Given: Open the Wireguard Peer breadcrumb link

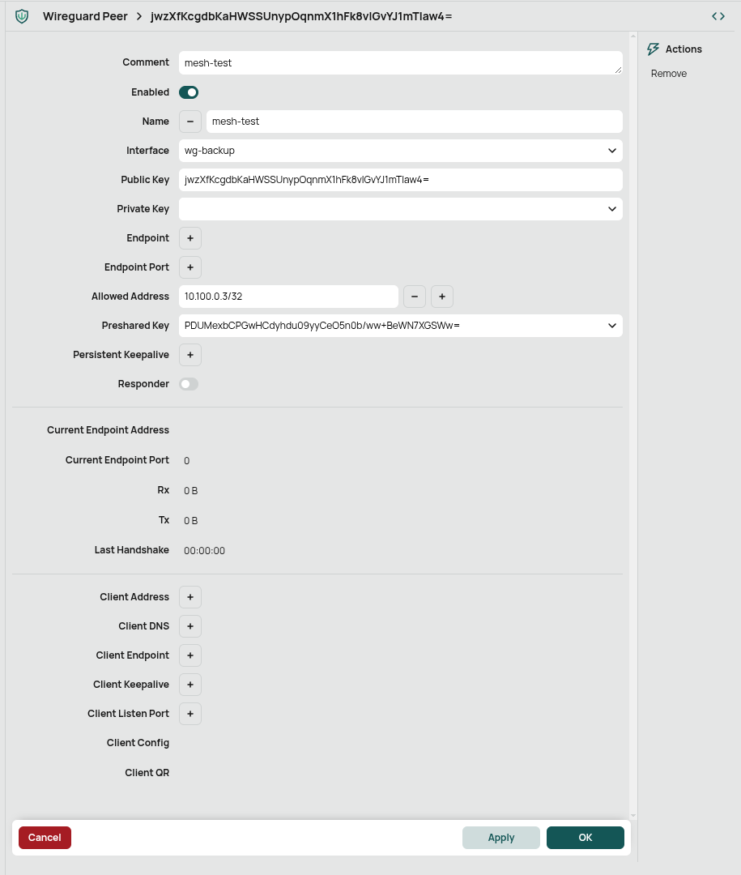Looking at the screenshot, I should 85,15.
